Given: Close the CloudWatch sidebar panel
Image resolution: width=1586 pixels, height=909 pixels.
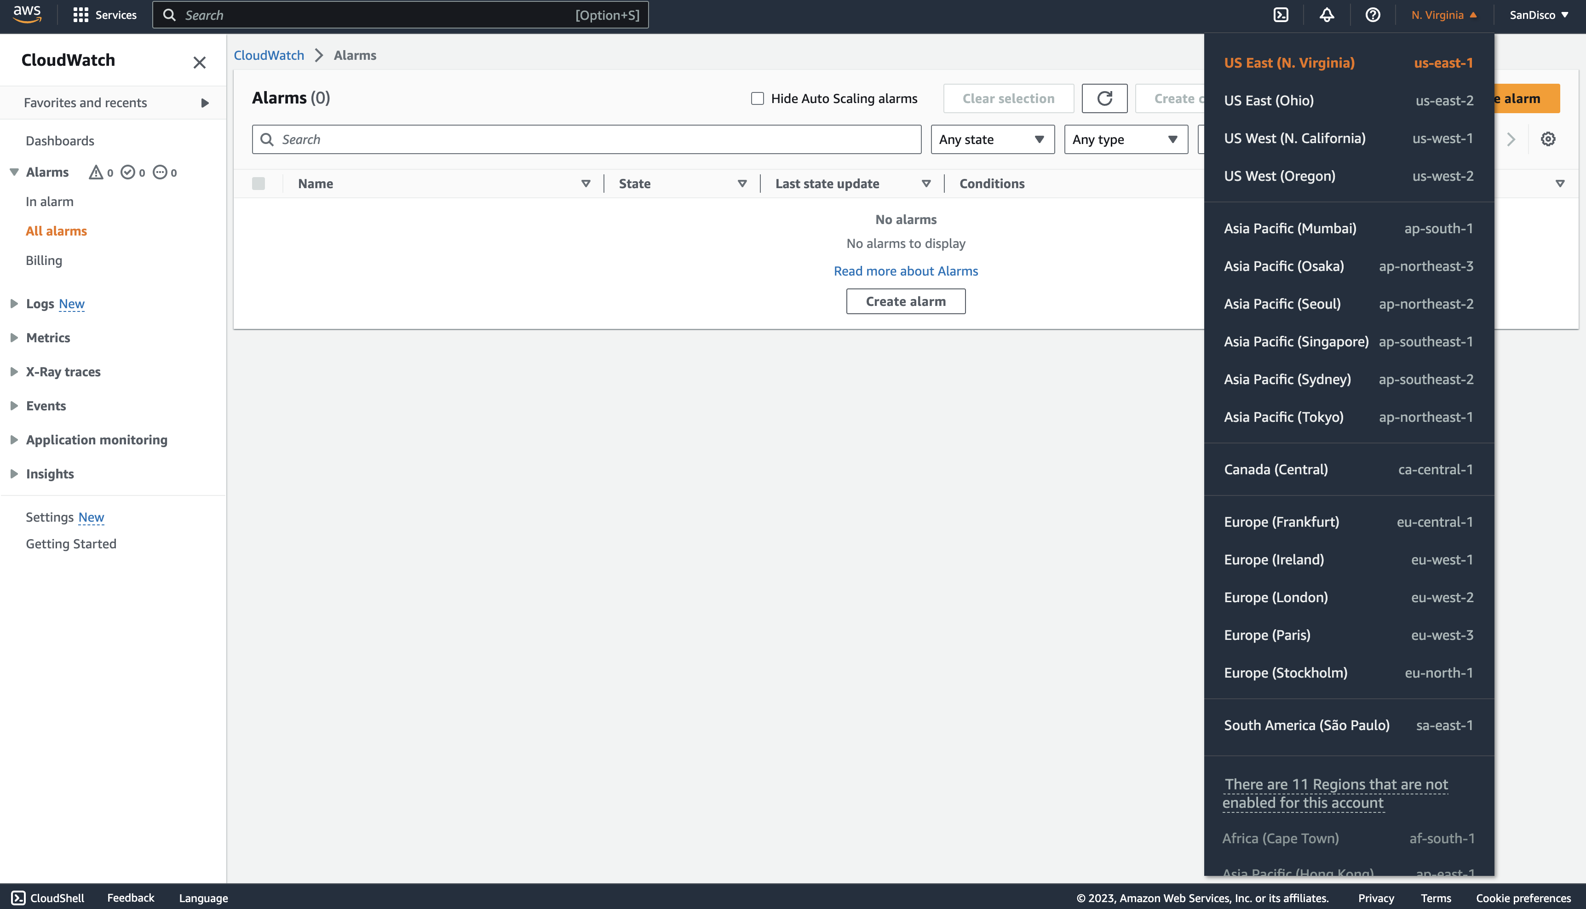Looking at the screenshot, I should pyautogui.click(x=199, y=63).
